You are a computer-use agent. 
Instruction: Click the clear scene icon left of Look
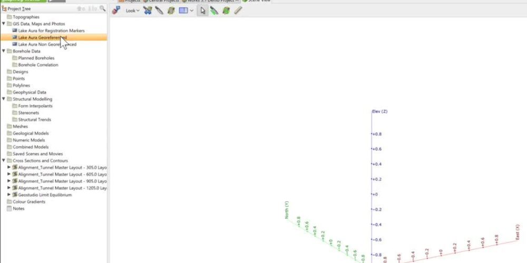tap(116, 11)
